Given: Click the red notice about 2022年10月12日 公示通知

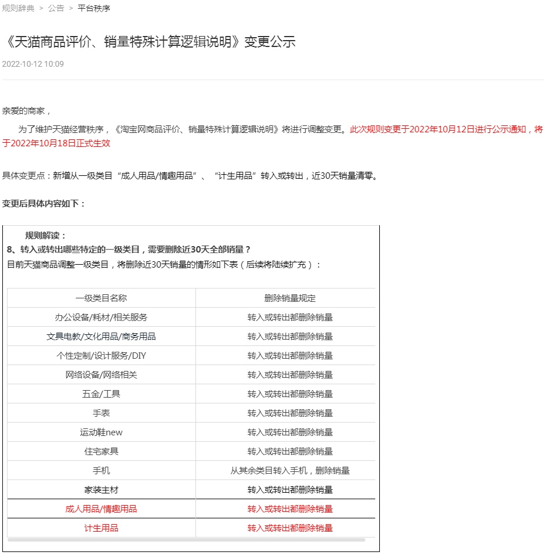Looking at the screenshot, I should [447, 129].
